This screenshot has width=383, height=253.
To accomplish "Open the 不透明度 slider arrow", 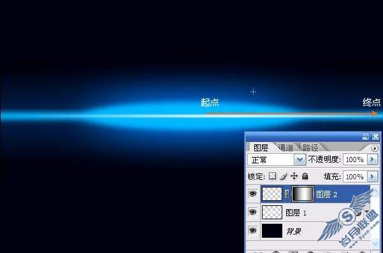I will pos(373,160).
